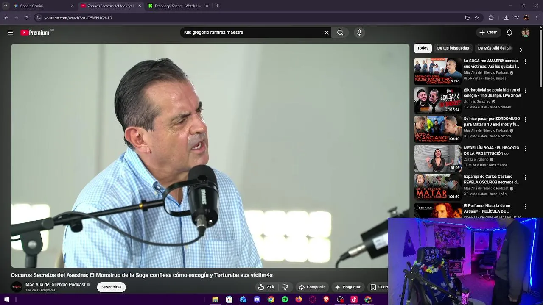
Task: Open Firefox from the taskbar
Action: [x=299, y=299]
